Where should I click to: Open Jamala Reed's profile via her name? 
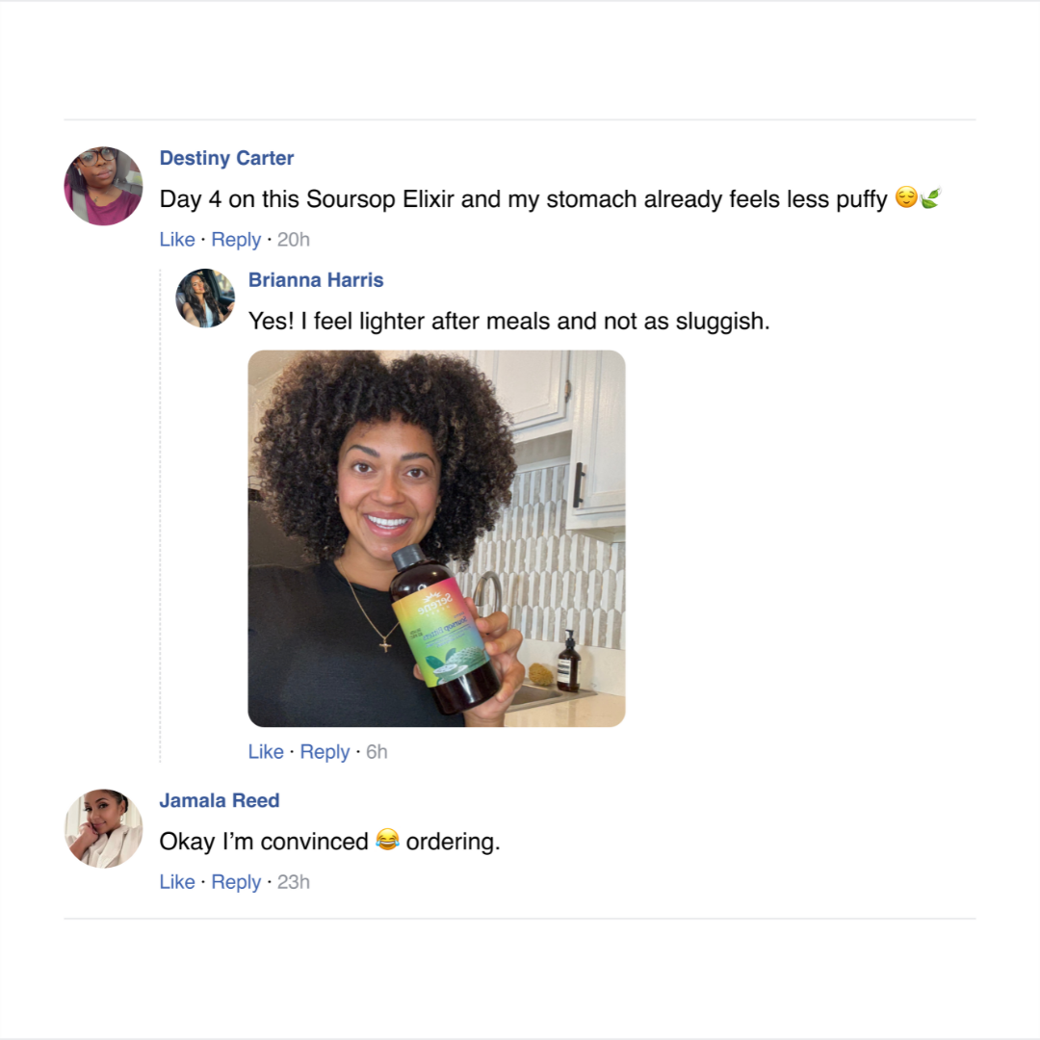220,800
